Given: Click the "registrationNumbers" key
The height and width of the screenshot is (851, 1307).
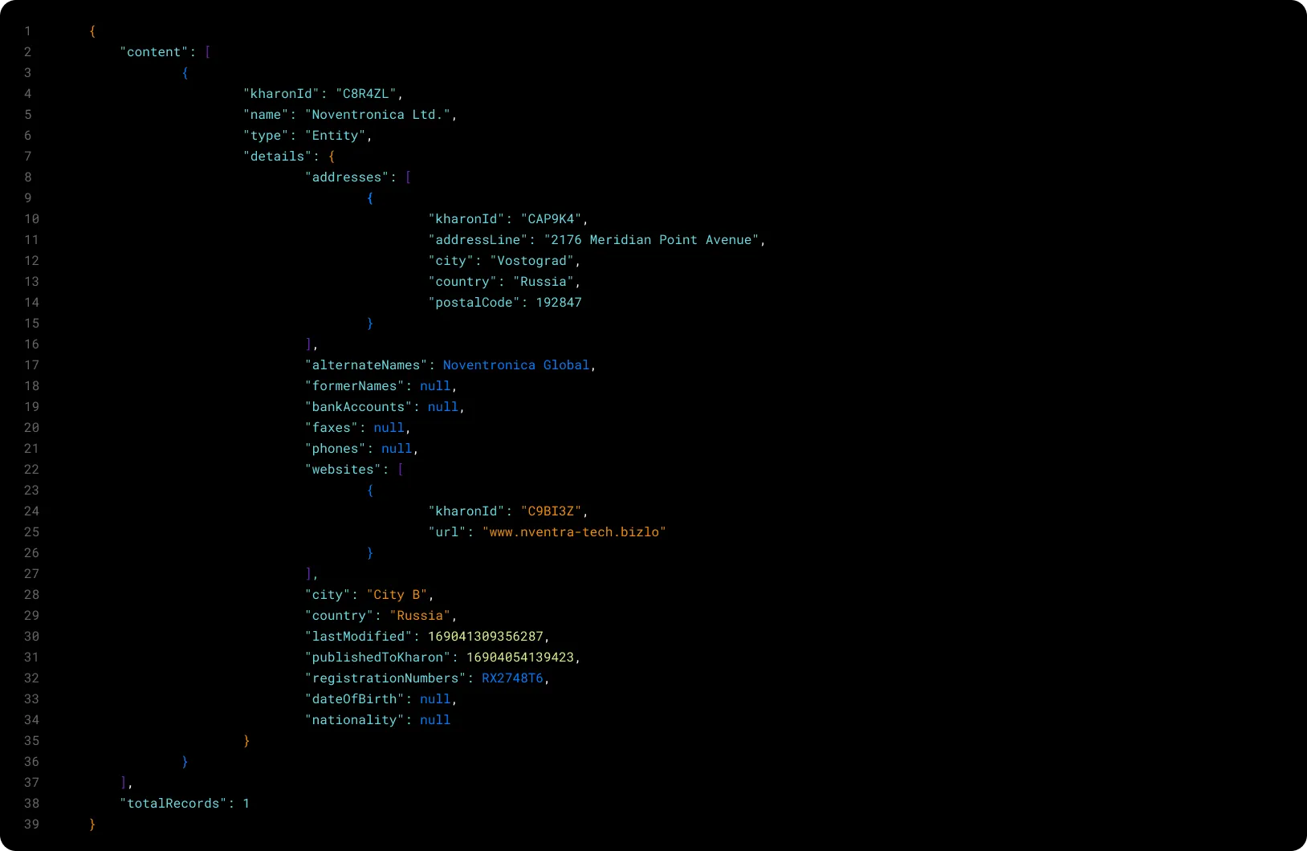Looking at the screenshot, I should 385,678.
